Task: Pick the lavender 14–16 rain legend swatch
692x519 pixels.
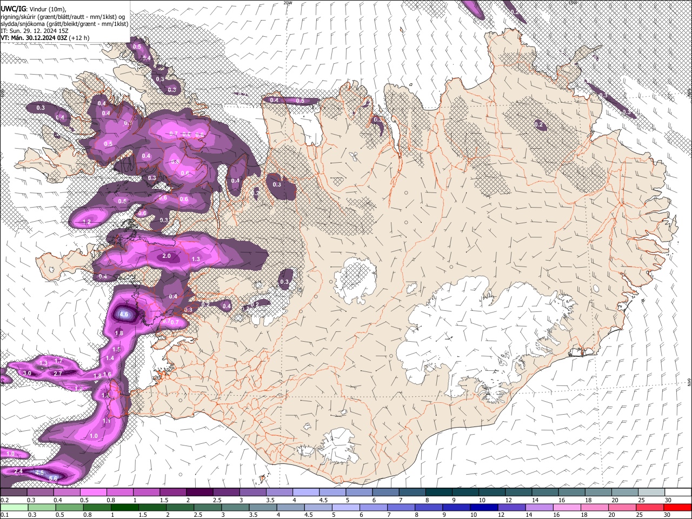Action: (x=538, y=507)
